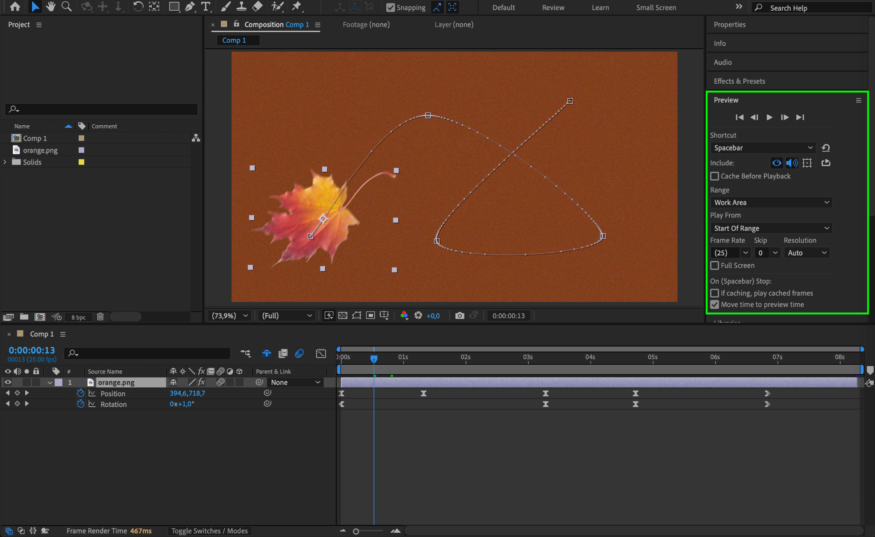Expand the Solids folder

5,162
